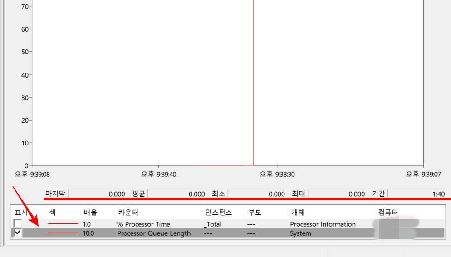This screenshot has width=451, height=257.
Task: Click the 'Processor Information' object cell
Action: tap(323, 224)
